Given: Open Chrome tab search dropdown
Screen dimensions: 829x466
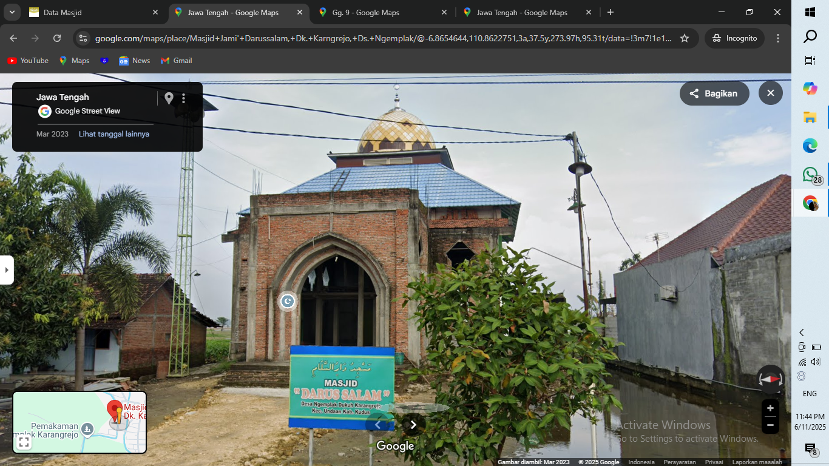Looking at the screenshot, I should pos(12,12).
